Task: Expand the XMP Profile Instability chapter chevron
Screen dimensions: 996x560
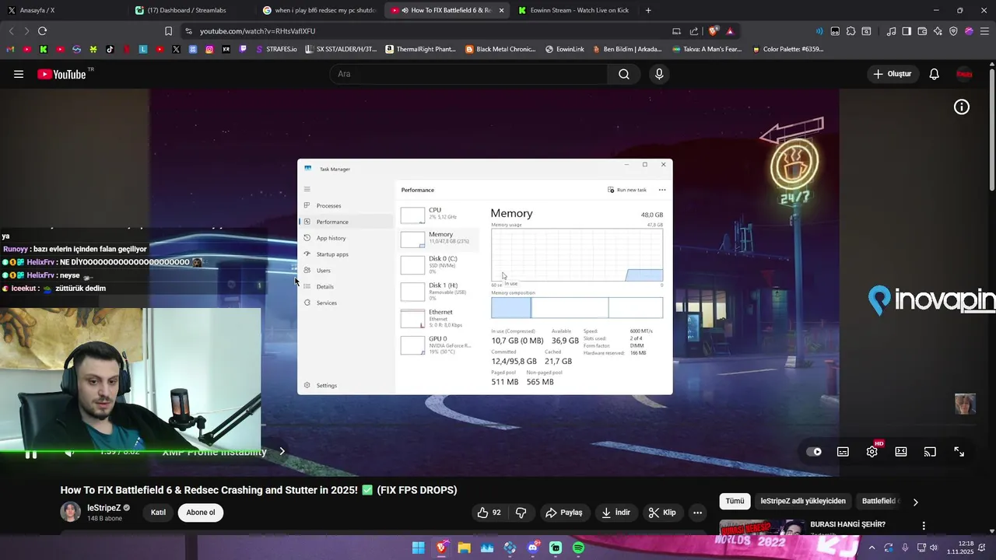Action: pyautogui.click(x=282, y=451)
